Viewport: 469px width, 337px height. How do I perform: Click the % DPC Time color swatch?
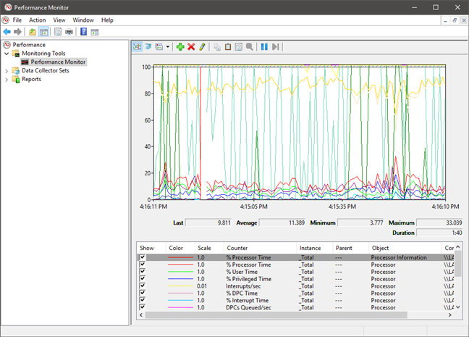[179, 294]
